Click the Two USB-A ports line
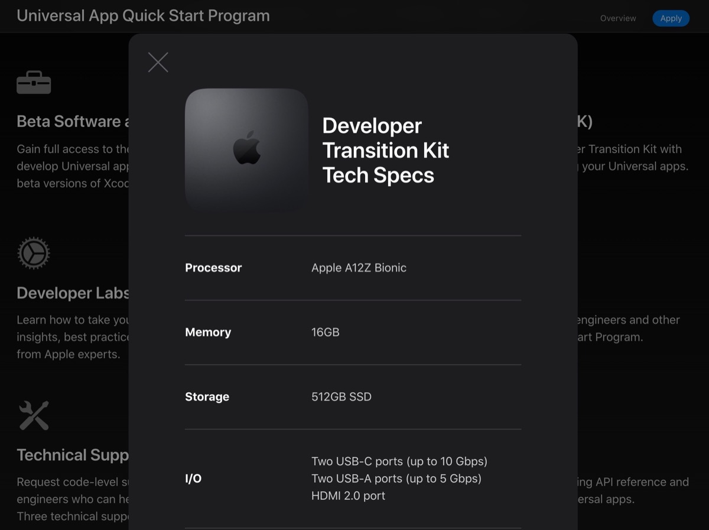Viewport: 709px width, 530px height. (396, 479)
